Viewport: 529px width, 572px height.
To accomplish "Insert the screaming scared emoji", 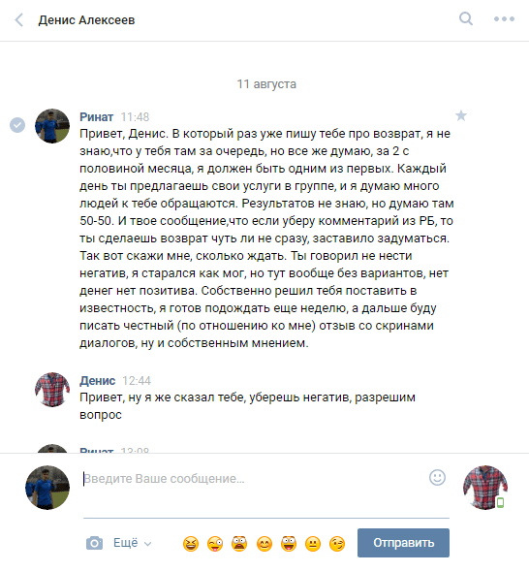I will point(239,544).
